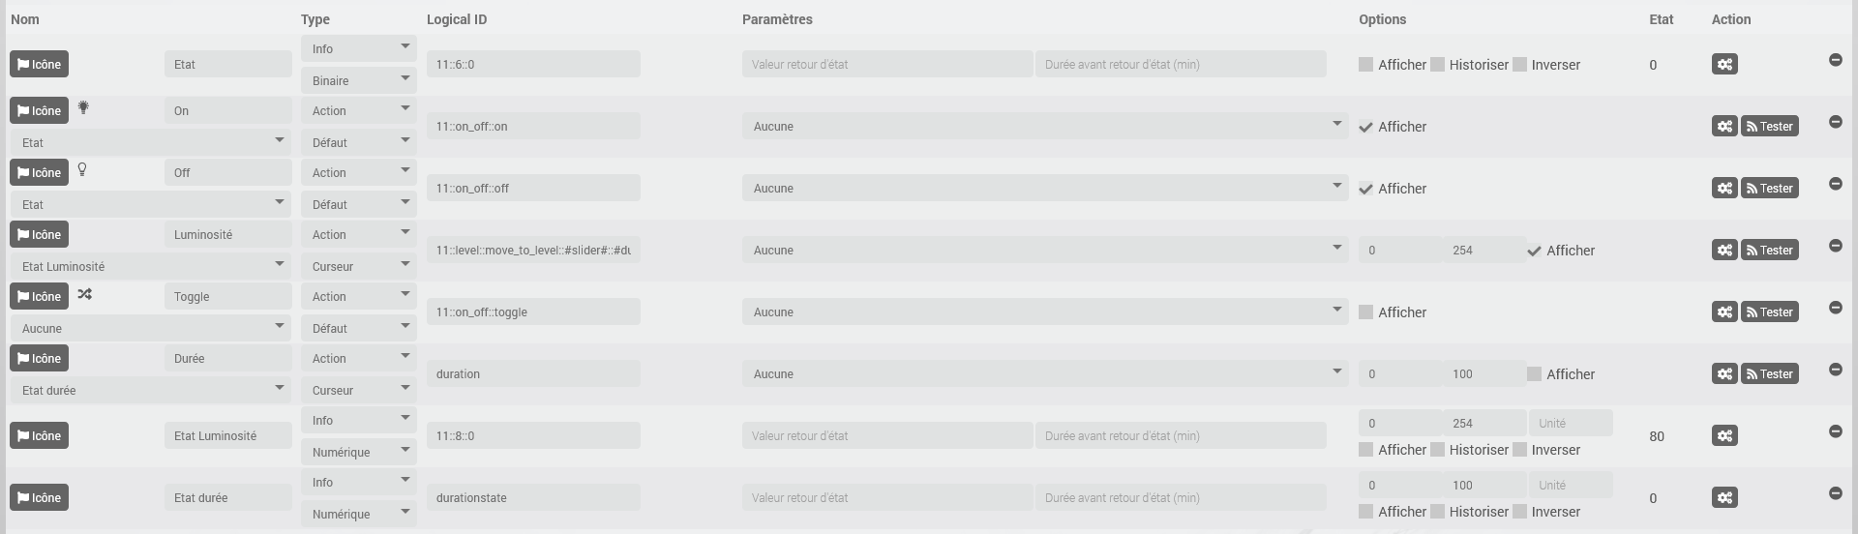Image resolution: width=1858 pixels, height=534 pixels.
Task: Click the gear icon for Off command
Action: (x=1724, y=189)
